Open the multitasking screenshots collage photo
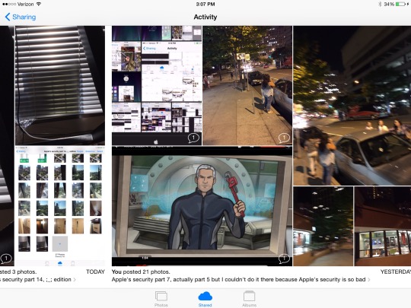The height and width of the screenshot is (308, 411). [x=157, y=85]
